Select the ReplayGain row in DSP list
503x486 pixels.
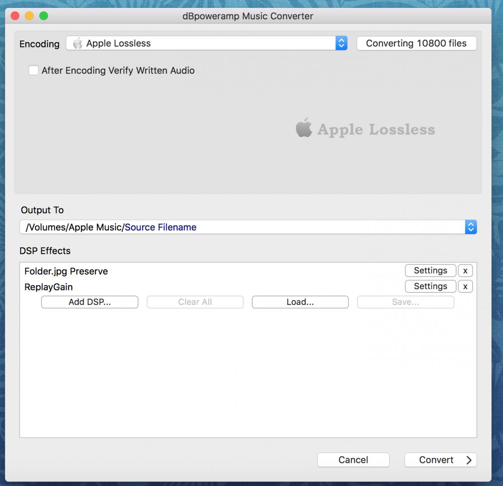click(48, 287)
